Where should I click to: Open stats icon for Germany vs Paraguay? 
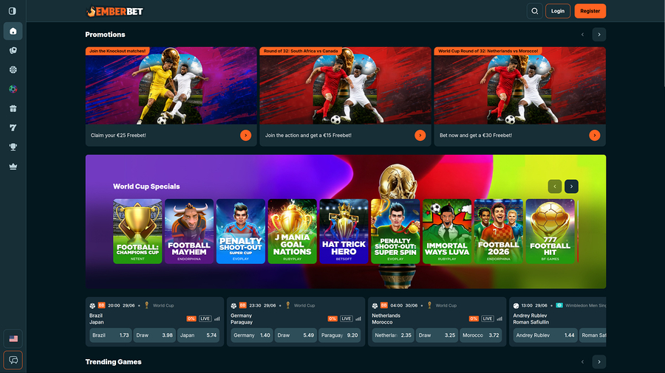[x=358, y=319]
